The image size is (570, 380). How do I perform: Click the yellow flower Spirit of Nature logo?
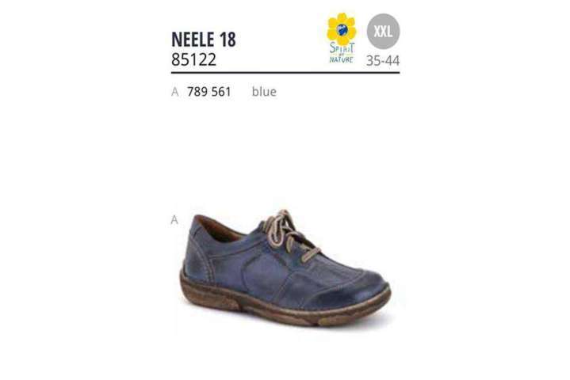click(x=342, y=38)
